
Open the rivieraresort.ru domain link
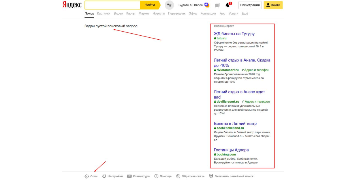pos(227,70)
